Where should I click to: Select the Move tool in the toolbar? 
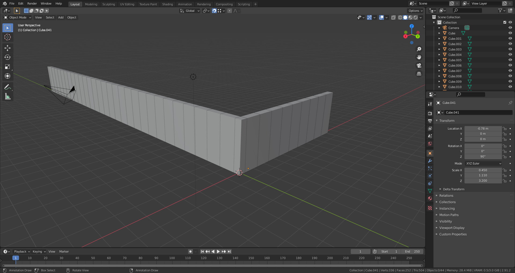(x=8, y=48)
